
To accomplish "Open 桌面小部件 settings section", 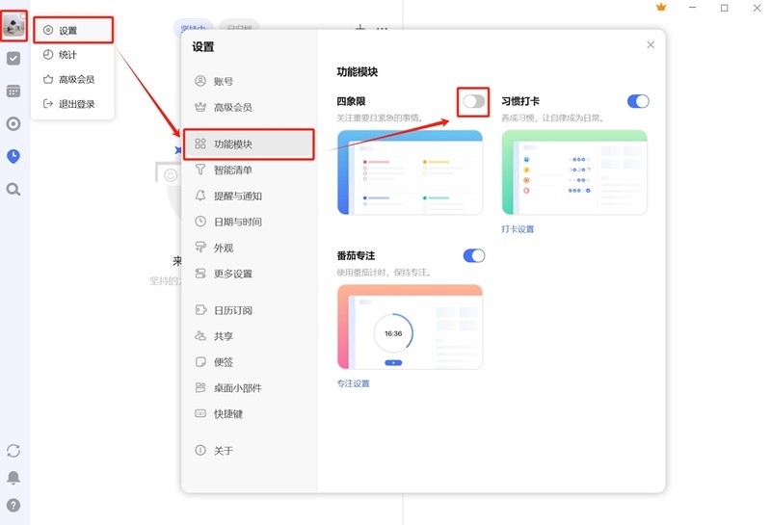I will pyautogui.click(x=249, y=388).
